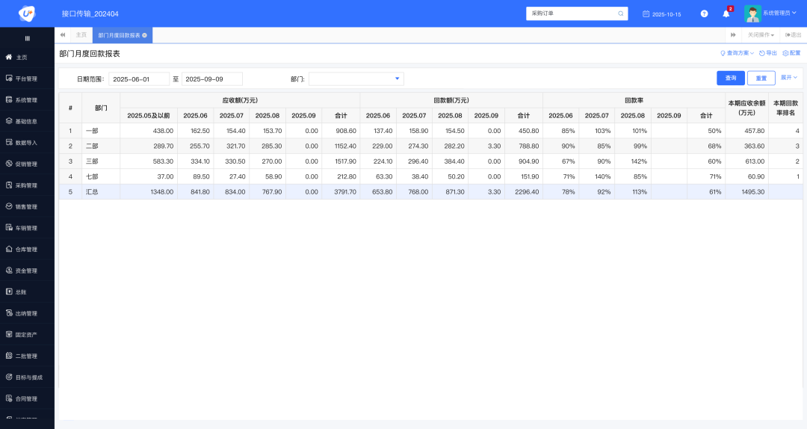Image resolution: width=807 pixels, height=429 pixels.
Task: Open 采购管理 in the sidebar
Action: pyautogui.click(x=26, y=185)
